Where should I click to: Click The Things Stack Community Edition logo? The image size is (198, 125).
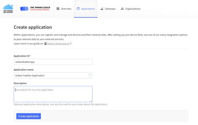pos(35,9)
